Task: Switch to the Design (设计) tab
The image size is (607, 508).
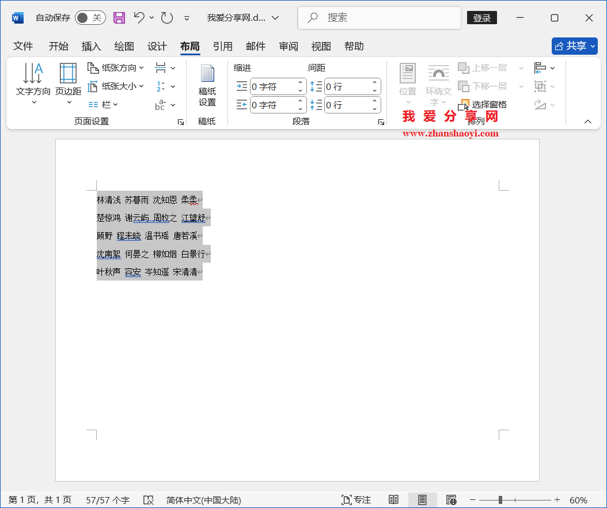Action: pyautogui.click(x=157, y=47)
